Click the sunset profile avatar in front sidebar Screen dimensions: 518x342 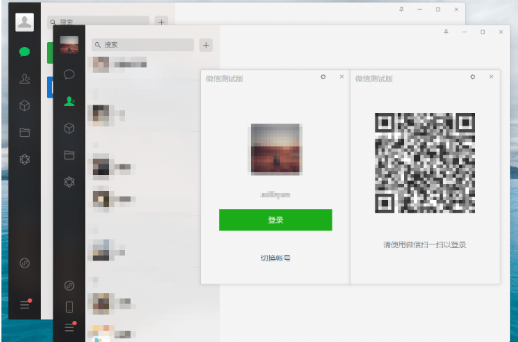click(x=69, y=45)
